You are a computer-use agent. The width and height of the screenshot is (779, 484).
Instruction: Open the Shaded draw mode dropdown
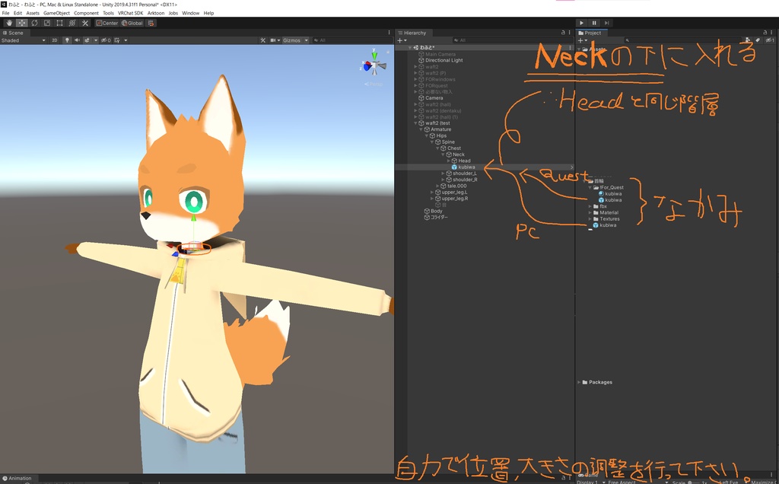point(23,40)
